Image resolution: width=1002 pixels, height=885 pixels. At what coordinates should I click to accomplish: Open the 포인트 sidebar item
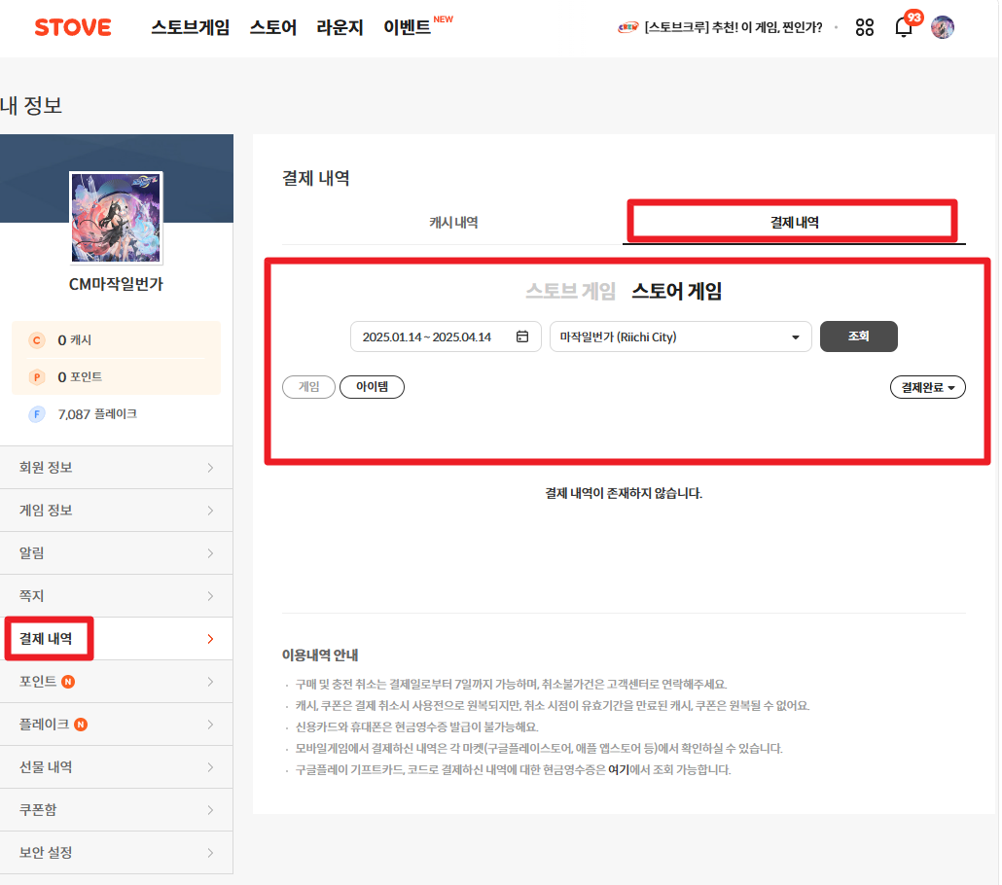[117, 682]
